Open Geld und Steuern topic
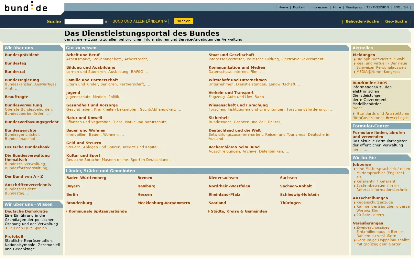 coord(84,143)
